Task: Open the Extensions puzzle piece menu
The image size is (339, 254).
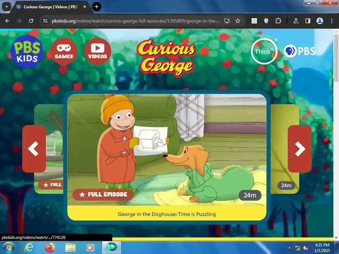Action: coord(278,21)
